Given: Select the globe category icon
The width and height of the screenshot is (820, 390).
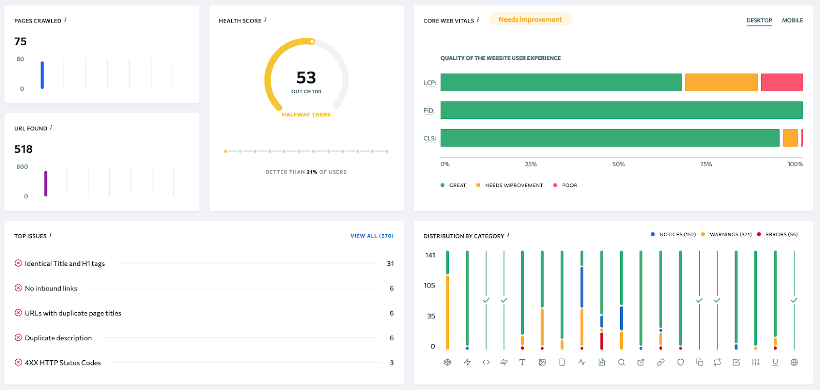Looking at the screenshot, I should tap(794, 362).
